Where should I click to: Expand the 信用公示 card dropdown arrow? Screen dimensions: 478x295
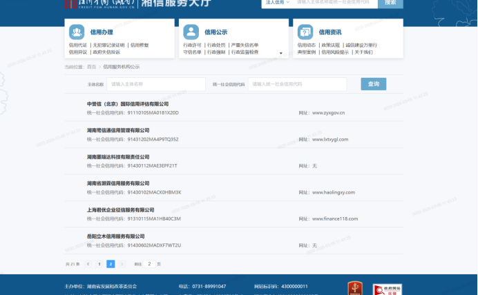pyautogui.click(x=280, y=53)
